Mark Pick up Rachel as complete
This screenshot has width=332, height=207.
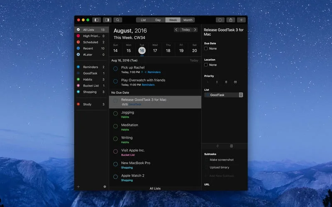115,69
